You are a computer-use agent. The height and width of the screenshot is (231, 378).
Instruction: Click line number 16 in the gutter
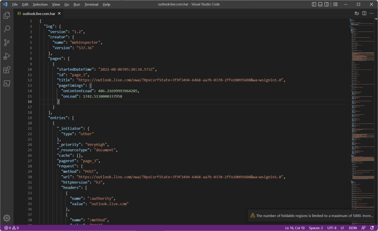tap(30, 101)
